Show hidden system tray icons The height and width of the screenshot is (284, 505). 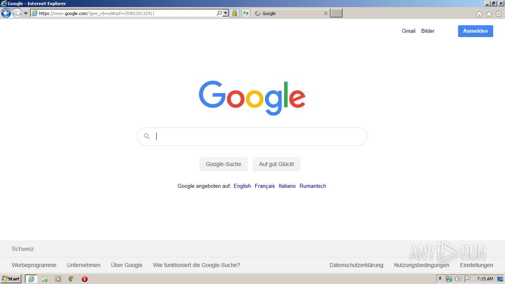[440, 279]
